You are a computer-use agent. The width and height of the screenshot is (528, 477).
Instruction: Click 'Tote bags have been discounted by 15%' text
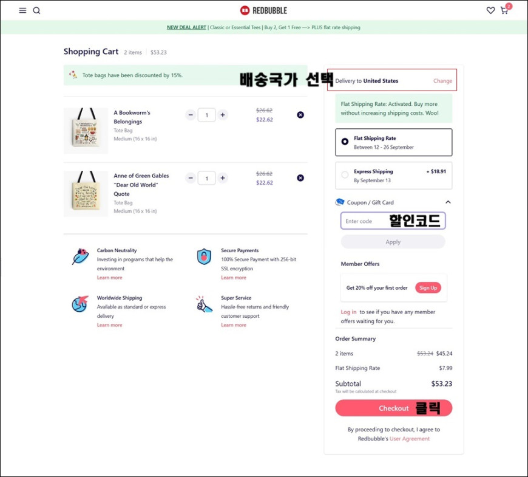pyautogui.click(x=132, y=75)
